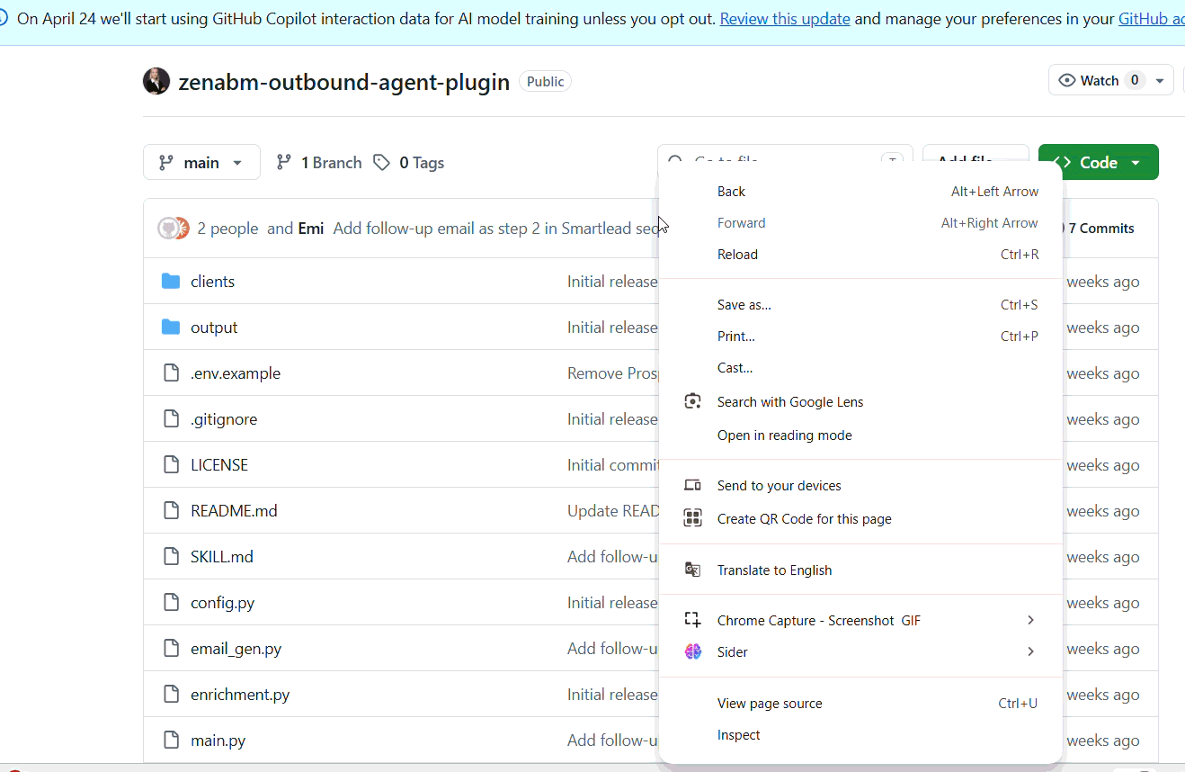
Task: Click the tag icon next to 0 Tags
Action: pyautogui.click(x=382, y=163)
